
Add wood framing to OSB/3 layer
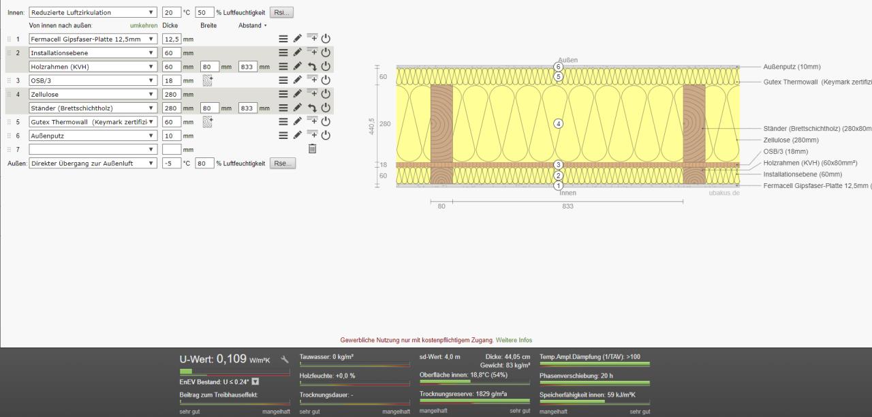pos(208,80)
